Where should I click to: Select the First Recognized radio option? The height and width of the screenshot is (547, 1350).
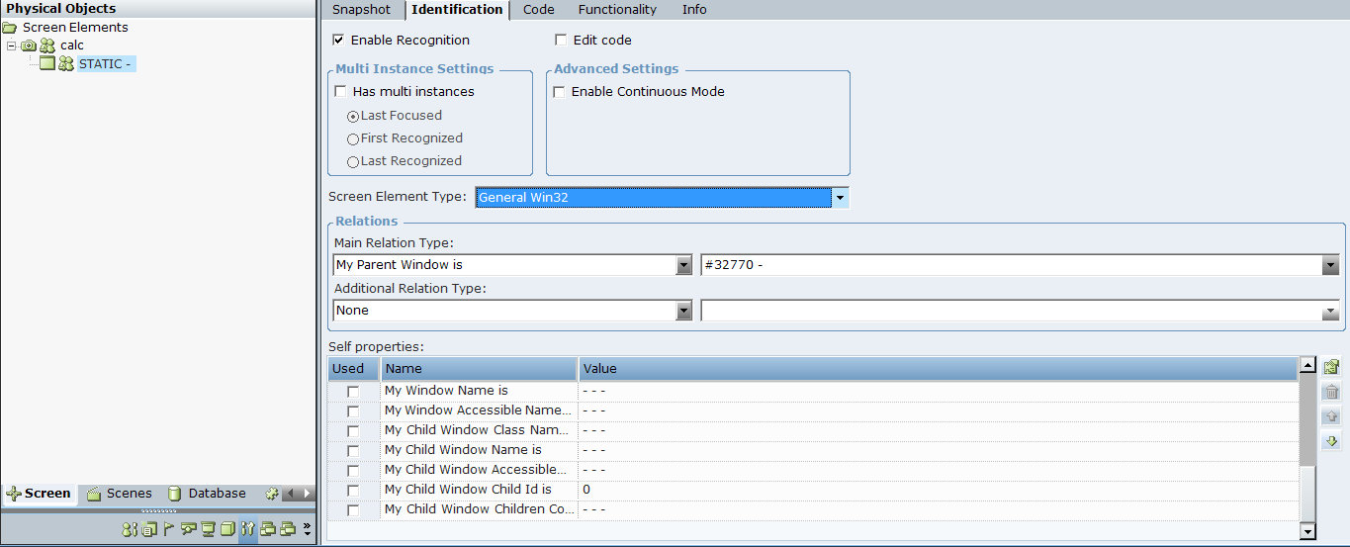(x=353, y=139)
